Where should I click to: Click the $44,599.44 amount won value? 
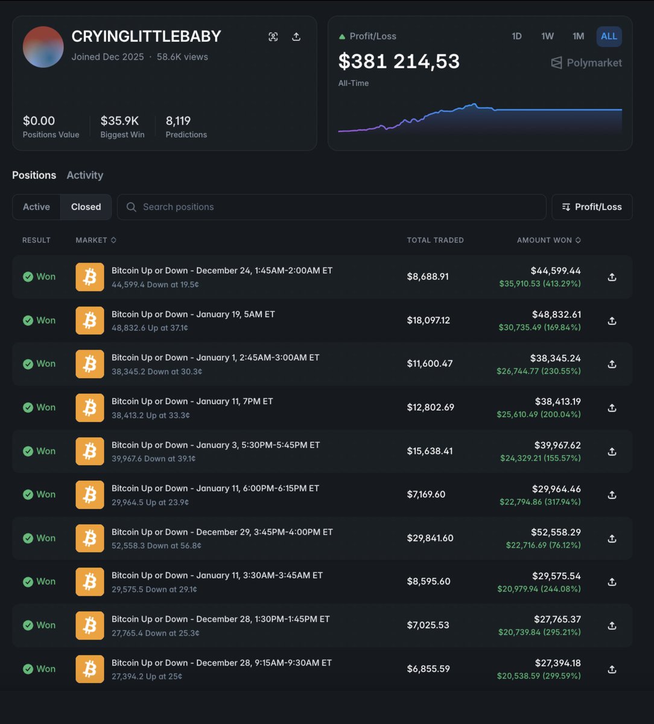click(x=556, y=271)
